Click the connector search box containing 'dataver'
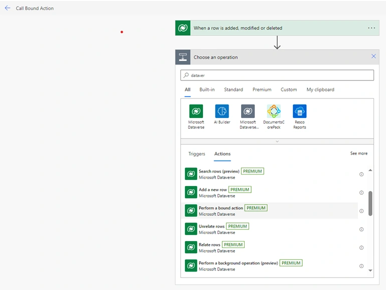Viewport: 386px width, 290px height. [277, 75]
